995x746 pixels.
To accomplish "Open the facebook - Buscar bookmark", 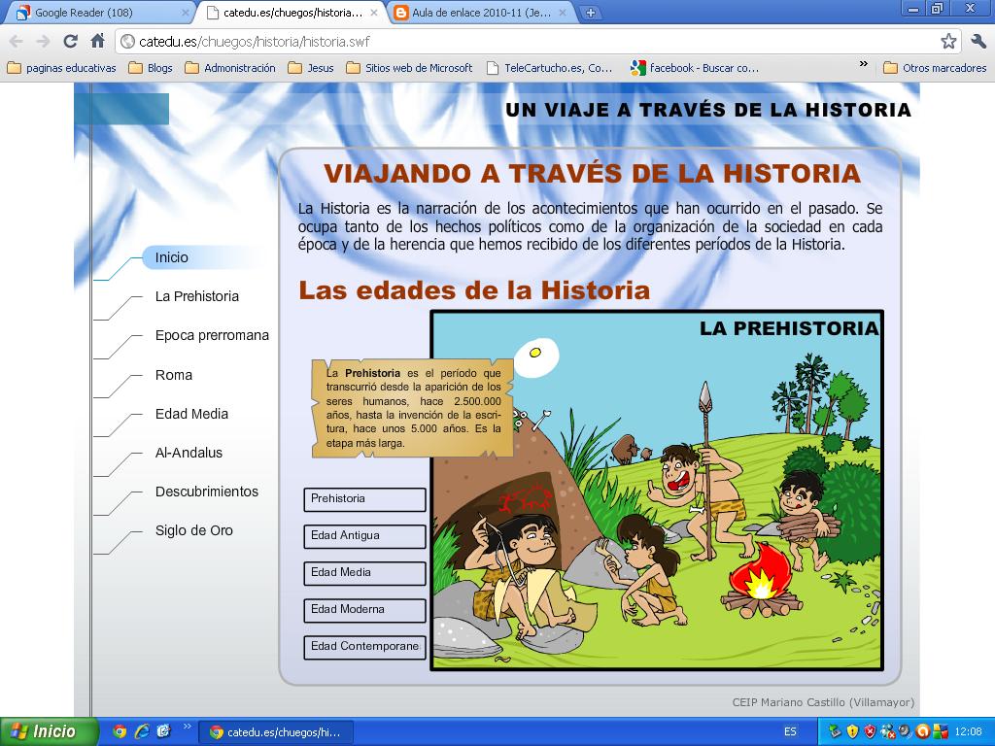I will tap(695, 68).
